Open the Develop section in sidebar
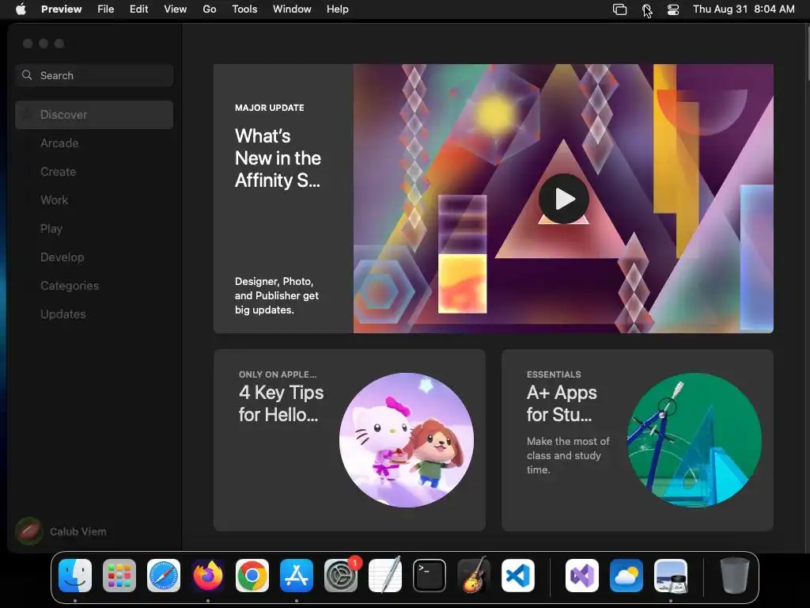Screen dimensions: 810x608 coord(94,257)
